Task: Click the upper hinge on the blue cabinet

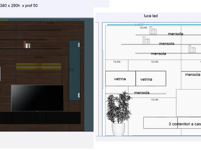Action: click(x=79, y=45)
